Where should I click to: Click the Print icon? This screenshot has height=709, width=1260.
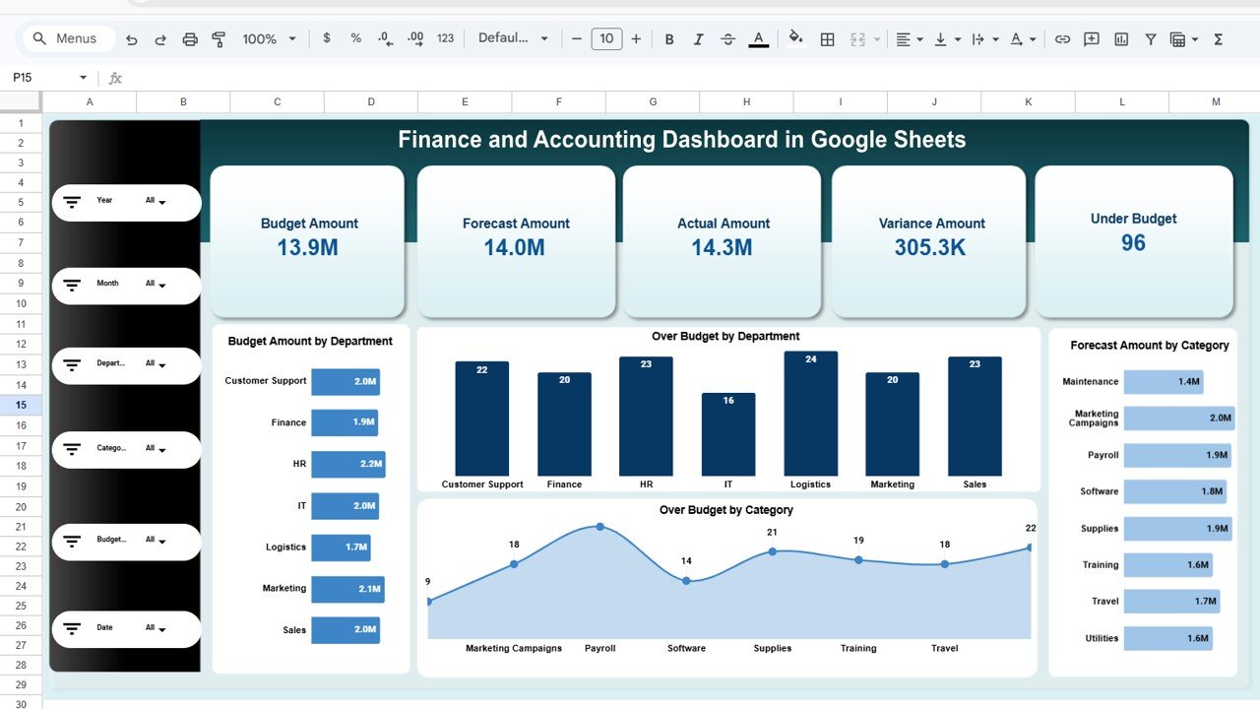click(x=189, y=39)
